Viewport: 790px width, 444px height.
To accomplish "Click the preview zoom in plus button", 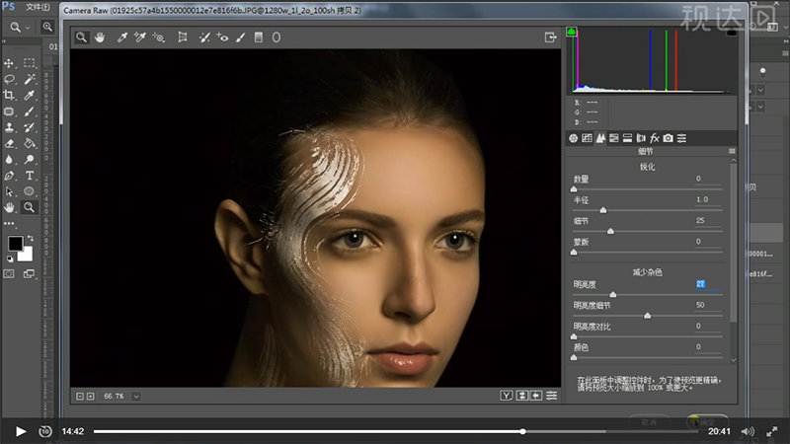I will [x=90, y=397].
